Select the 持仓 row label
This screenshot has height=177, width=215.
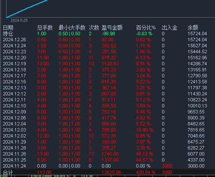8,34
